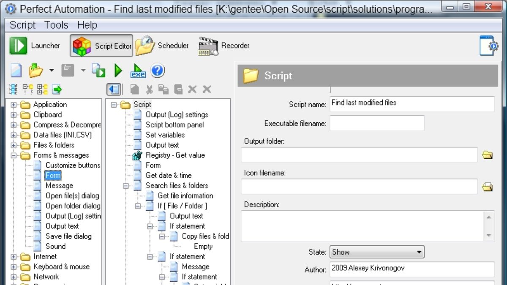
Task: Click the Icon filename field
Action: tap(359, 186)
